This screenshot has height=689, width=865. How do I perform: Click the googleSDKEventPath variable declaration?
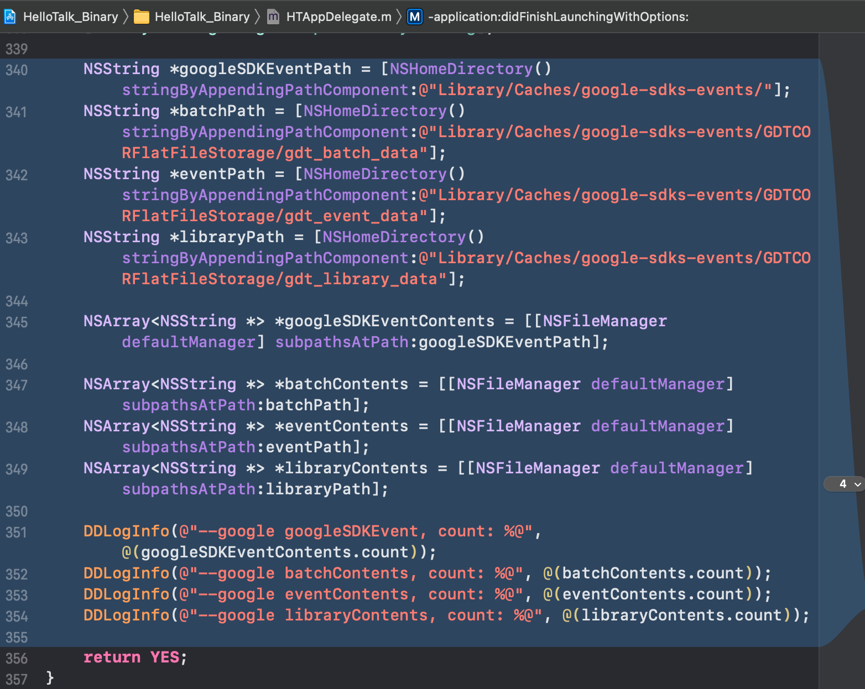pos(265,69)
